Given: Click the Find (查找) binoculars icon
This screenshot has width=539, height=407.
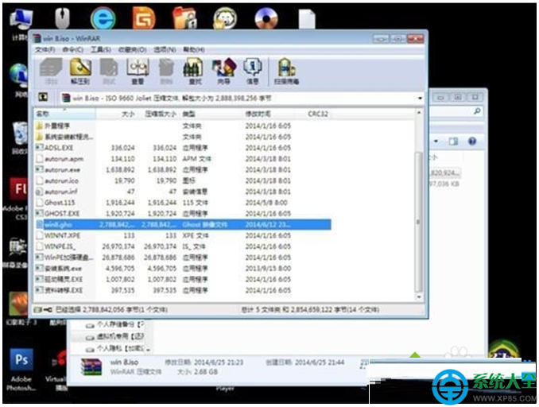Looking at the screenshot, I should 193,70.
